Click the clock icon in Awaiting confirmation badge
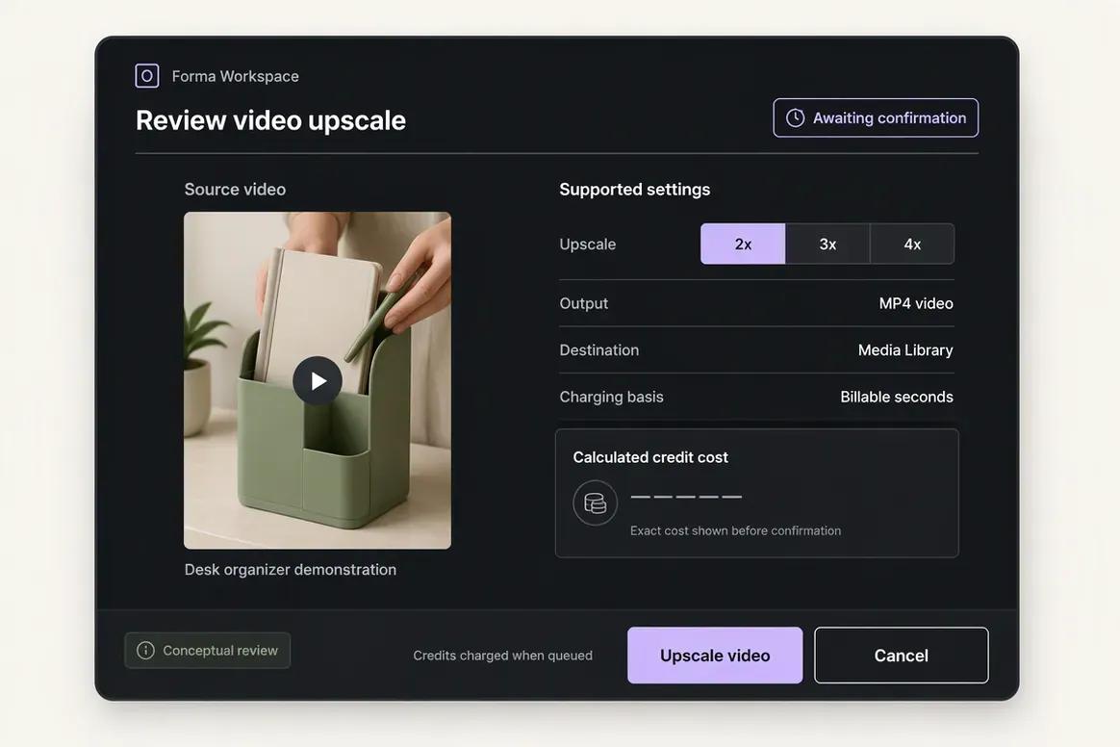Screen dimensions: 1120x747 [795, 118]
